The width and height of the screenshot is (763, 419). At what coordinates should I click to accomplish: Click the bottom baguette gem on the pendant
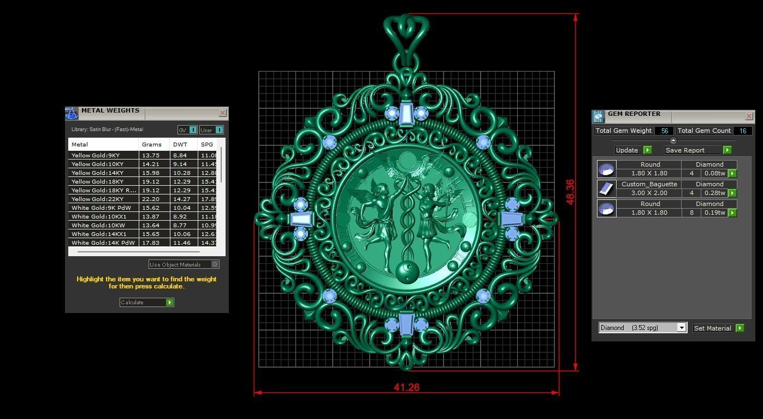tap(406, 323)
